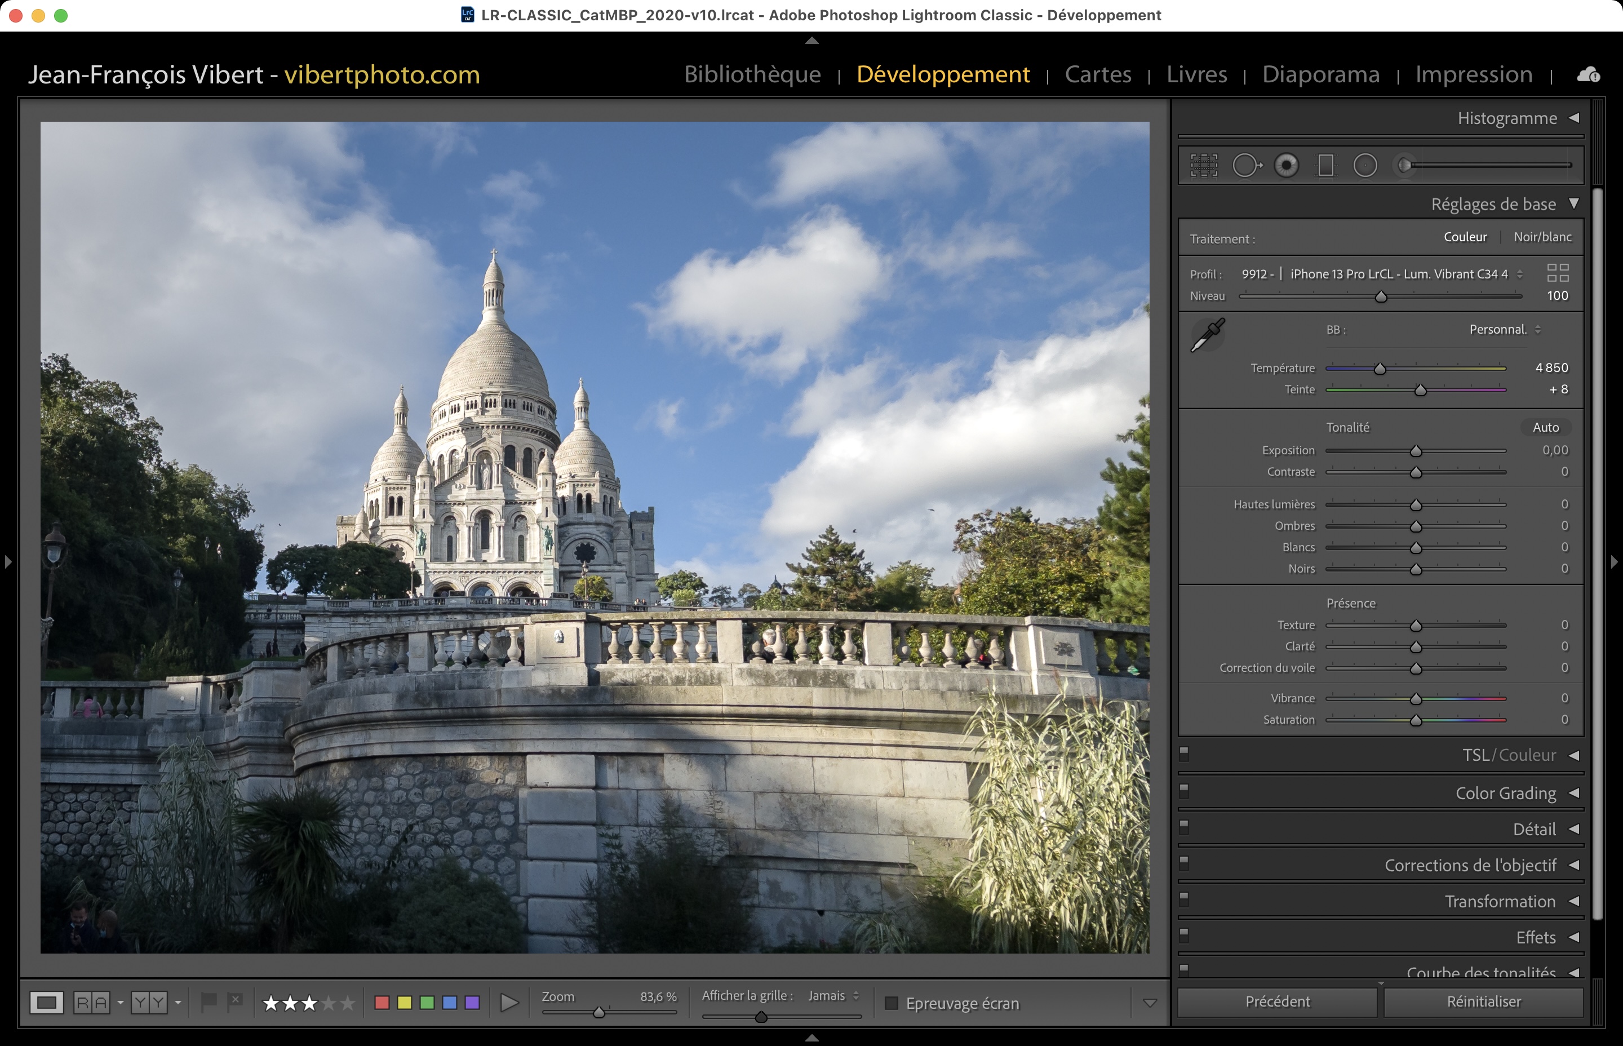Pick the white balance eyedropper
Screen dimensions: 1623x1046
tap(1208, 335)
